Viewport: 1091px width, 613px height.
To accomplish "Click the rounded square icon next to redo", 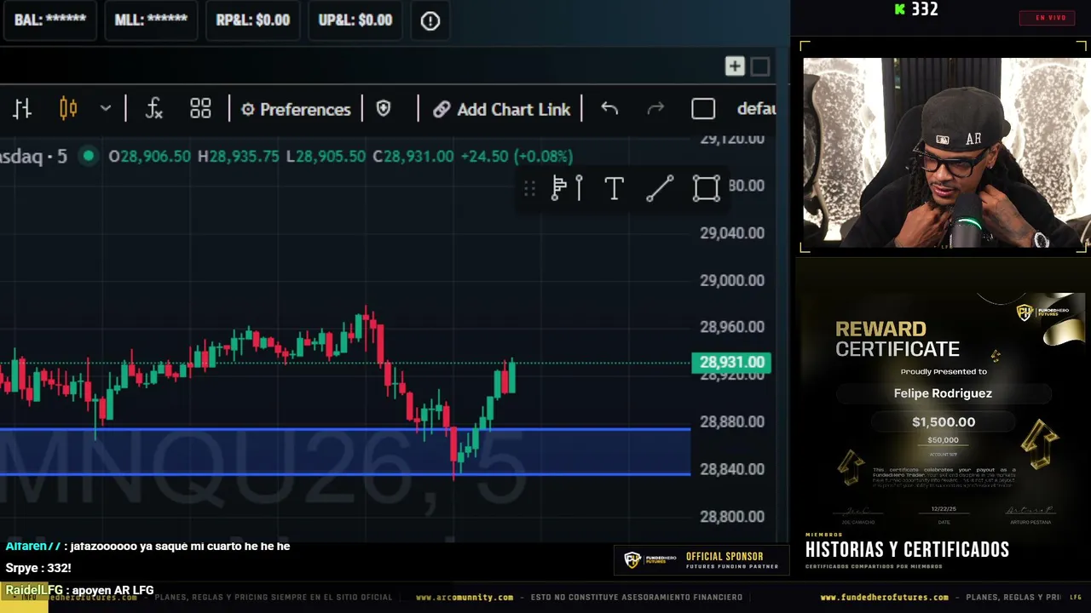I will [703, 109].
